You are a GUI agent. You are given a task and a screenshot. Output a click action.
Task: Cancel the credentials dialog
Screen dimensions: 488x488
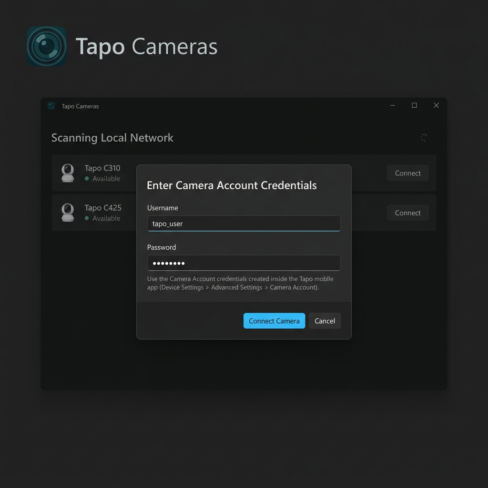(325, 321)
